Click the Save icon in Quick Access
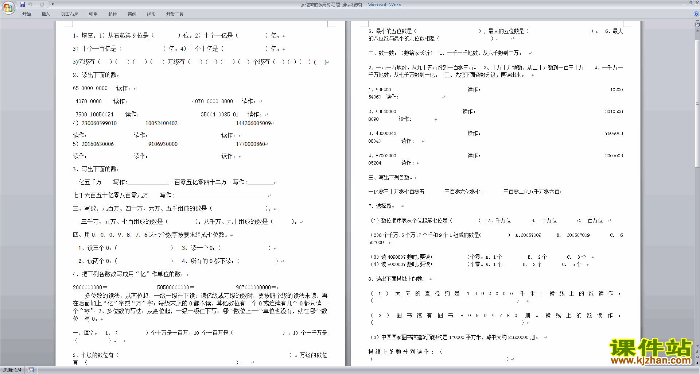This screenshot has width=700, height=374. tap(22, 4)
